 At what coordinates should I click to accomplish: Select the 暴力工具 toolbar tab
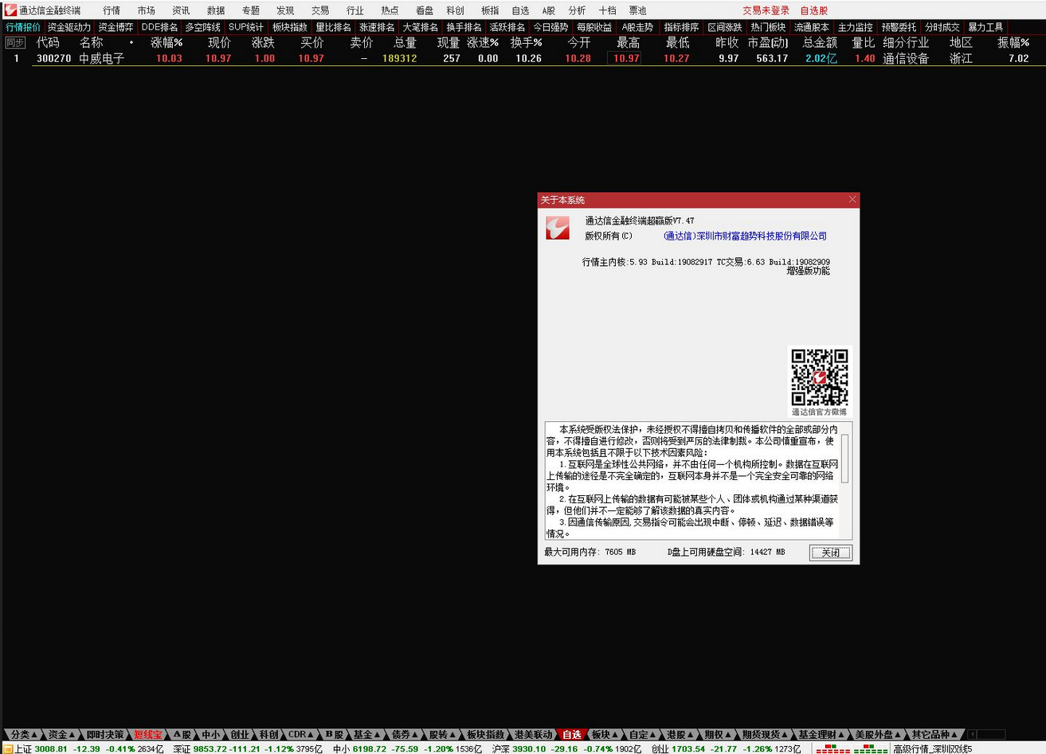985,27
